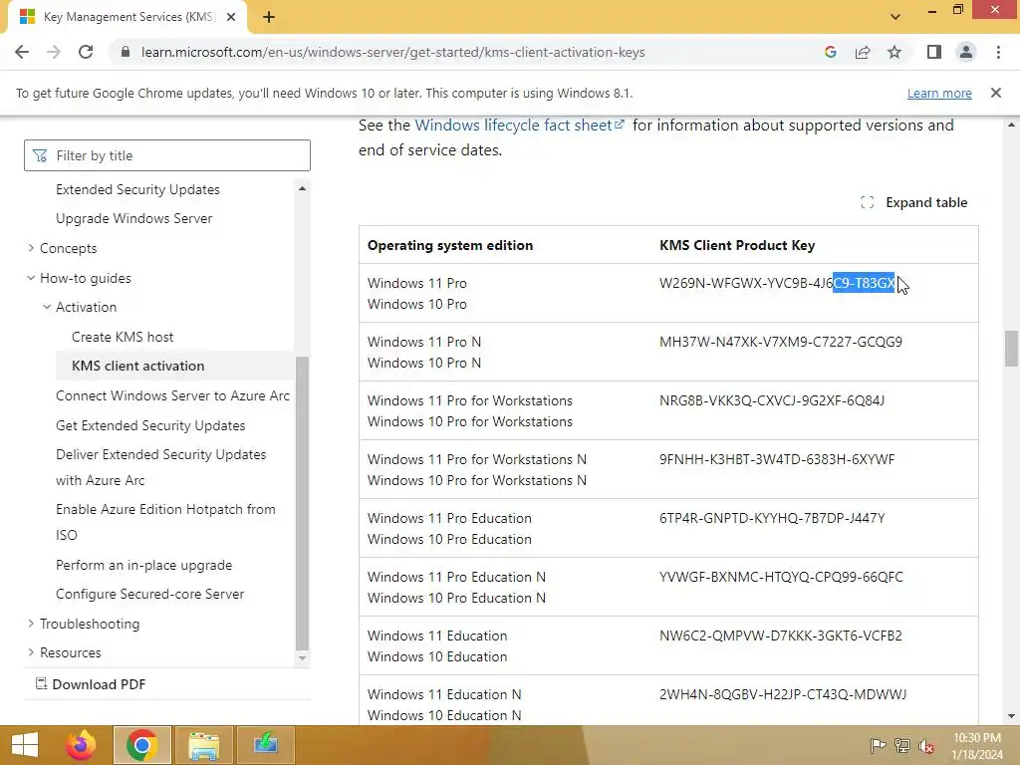Click key NRG8B-VKK3Q-CXVCJ-9G2XF-6Q84J

[x=772, y=400]
